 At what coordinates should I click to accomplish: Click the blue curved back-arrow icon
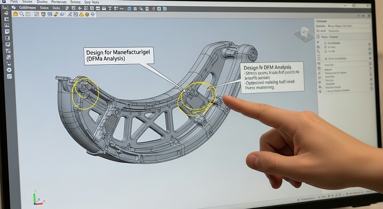pos(62,14)
